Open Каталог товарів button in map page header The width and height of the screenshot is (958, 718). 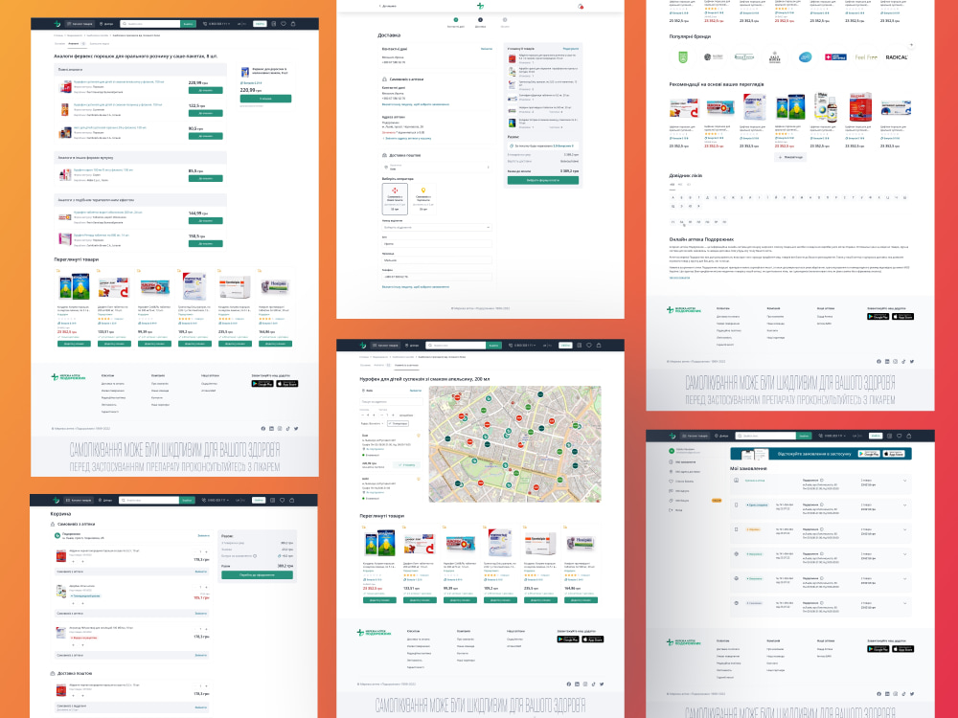pos(384,345)
